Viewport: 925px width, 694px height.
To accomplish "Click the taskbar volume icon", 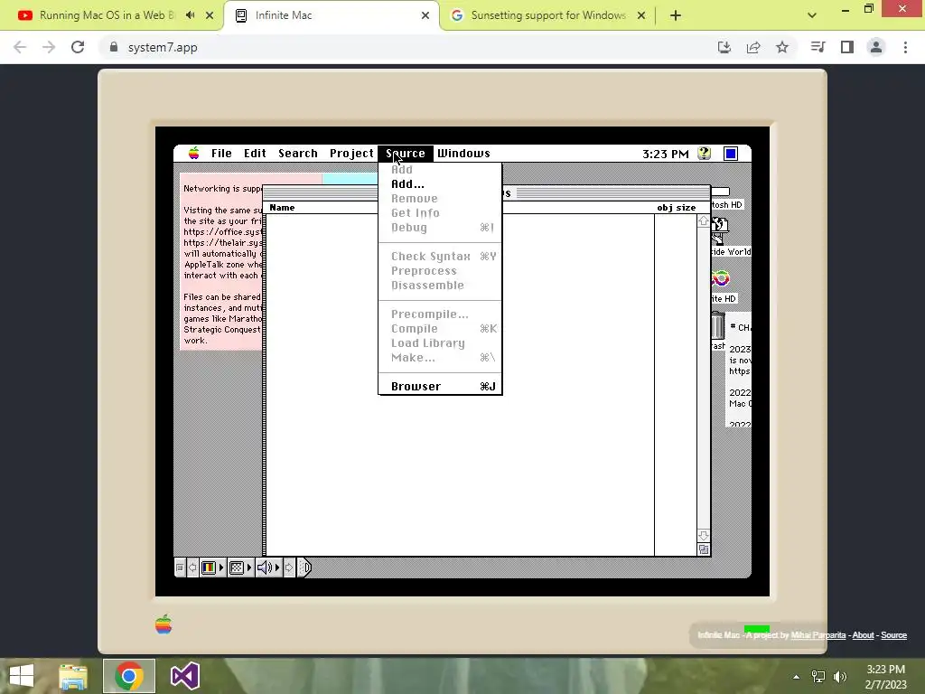I will (x=839, y=677).
